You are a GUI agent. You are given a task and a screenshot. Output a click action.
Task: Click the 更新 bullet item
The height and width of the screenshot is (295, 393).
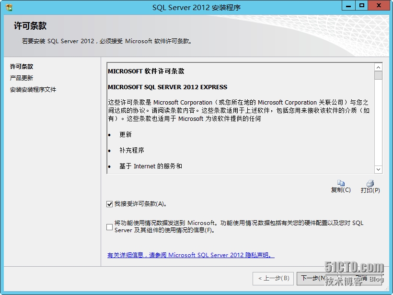point(126,135)
